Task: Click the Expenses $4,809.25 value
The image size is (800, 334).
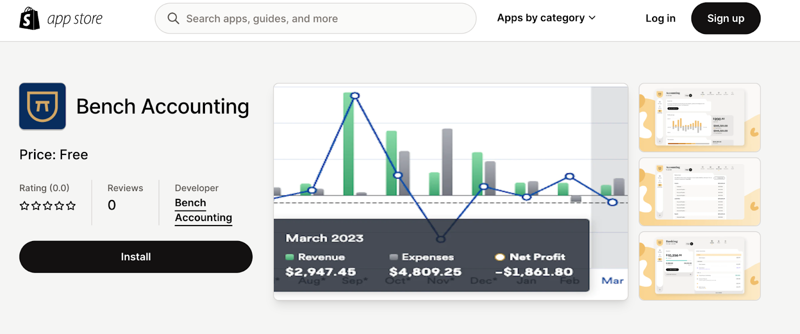Action: pos(425,272)
